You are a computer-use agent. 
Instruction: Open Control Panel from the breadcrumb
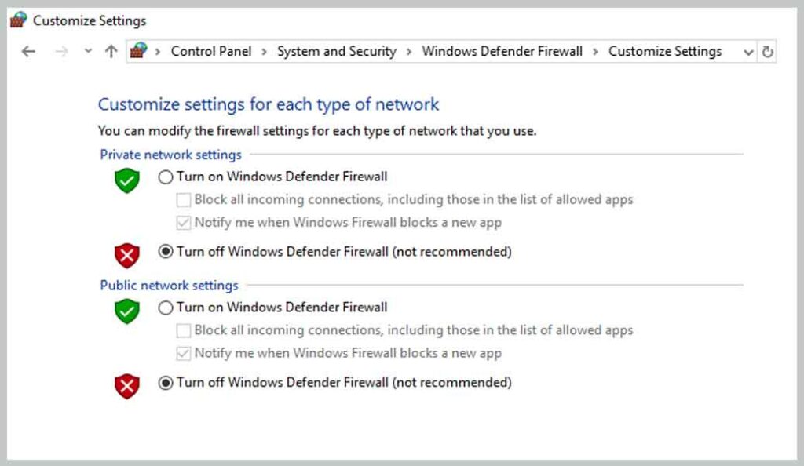point(210,51)
